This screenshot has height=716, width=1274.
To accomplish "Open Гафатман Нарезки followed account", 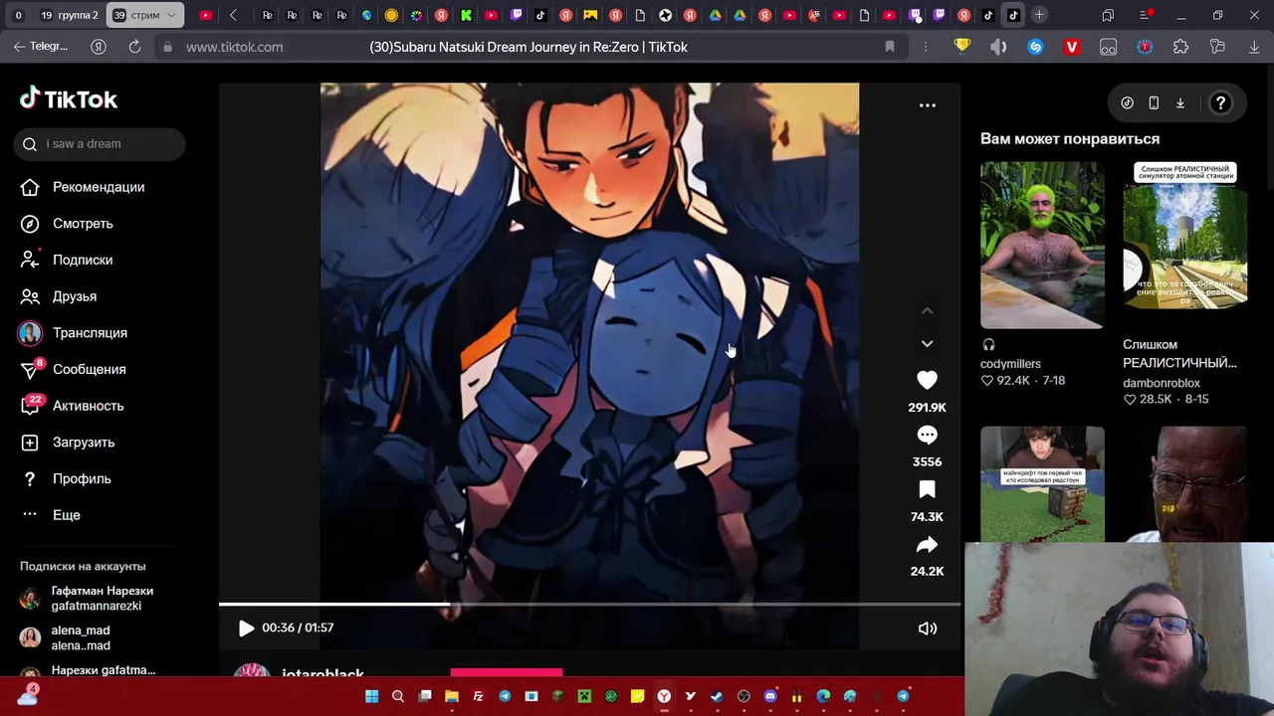I will (90, 598).
